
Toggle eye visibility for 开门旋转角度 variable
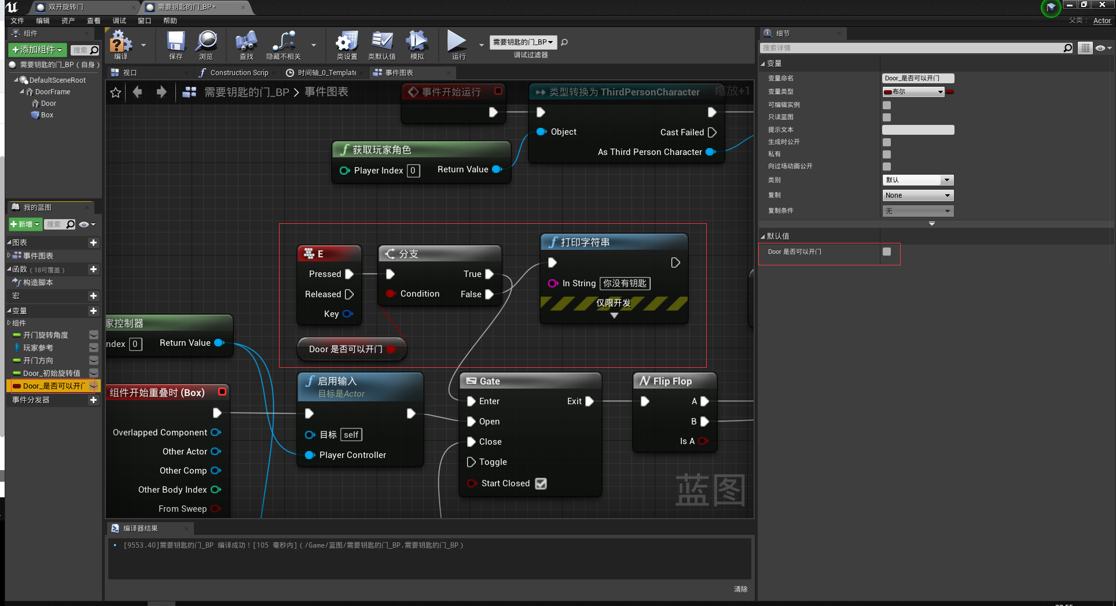(93, 335)
